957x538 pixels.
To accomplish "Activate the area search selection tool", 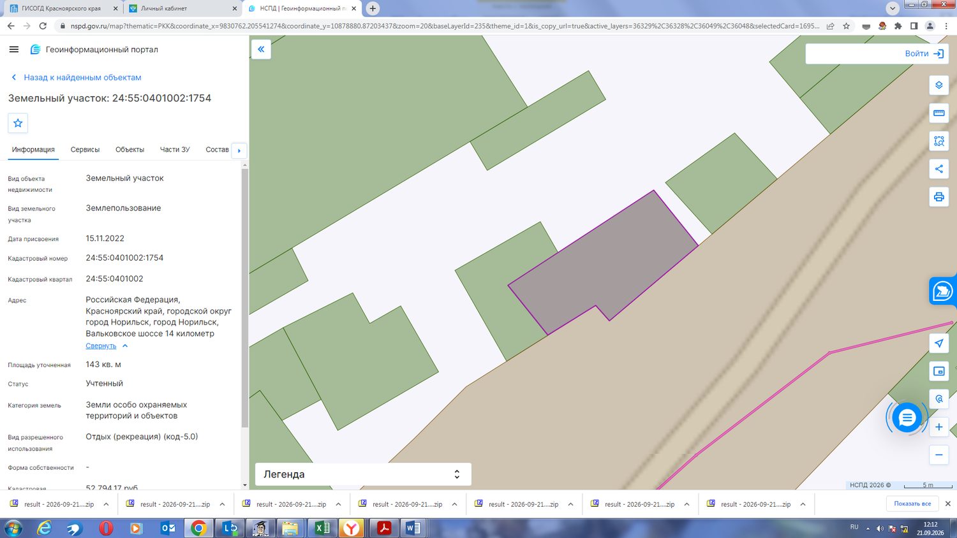I will click(x=938, y=141).
